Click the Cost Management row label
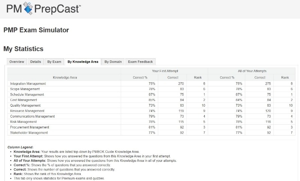The height and width of the screenshot is (181, 300). [x=24, y=100]
